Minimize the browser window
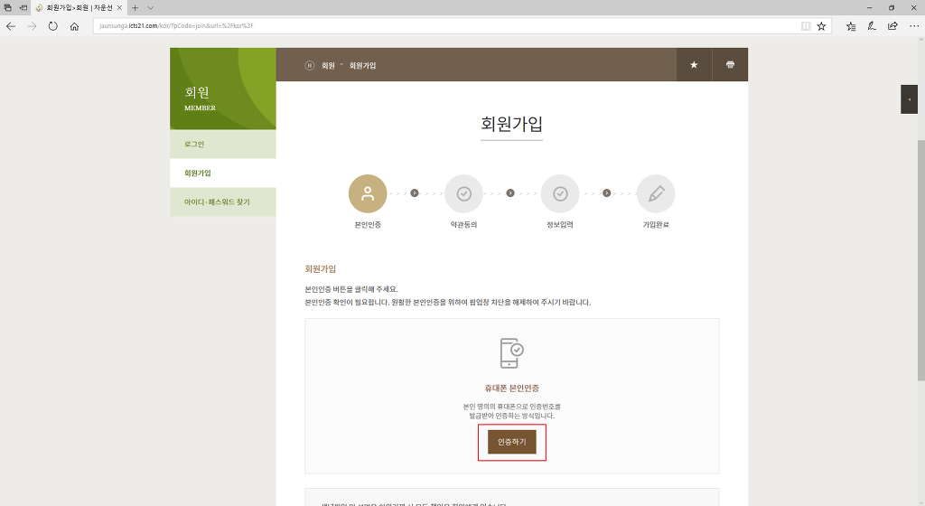Image resolution: width=925 pixels, height=506 pixels. (870, 7)
